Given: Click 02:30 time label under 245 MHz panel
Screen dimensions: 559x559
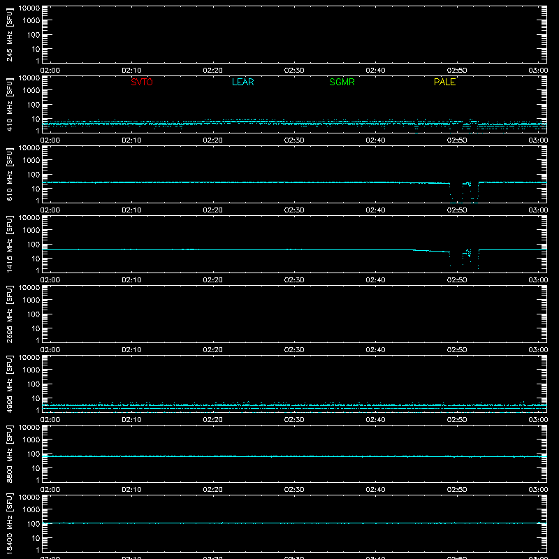Looking at the screenshot, I should coord(294,71).
